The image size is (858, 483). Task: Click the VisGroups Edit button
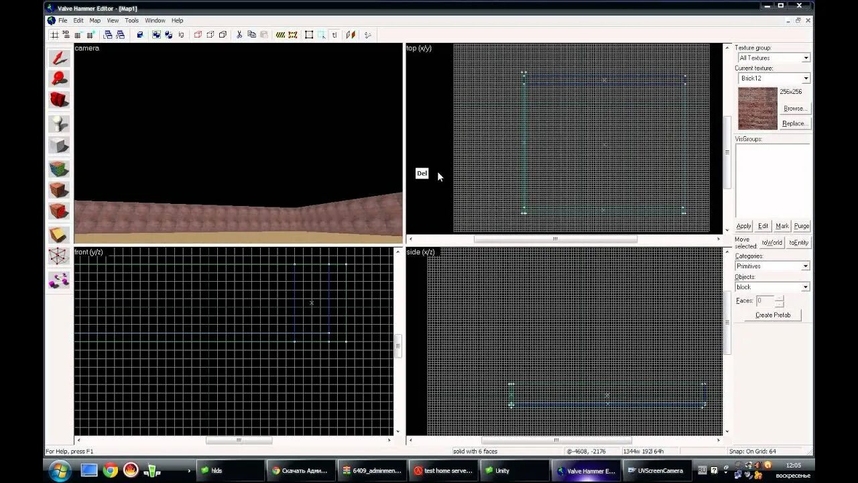(763, 226)
